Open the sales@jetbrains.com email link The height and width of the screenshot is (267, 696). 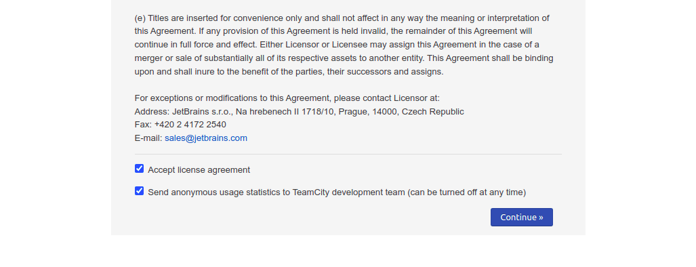206,138
